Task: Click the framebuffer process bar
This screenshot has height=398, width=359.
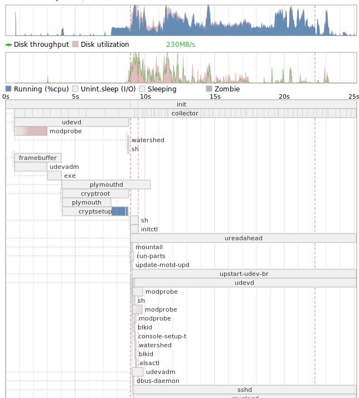Action: (37, 158)
